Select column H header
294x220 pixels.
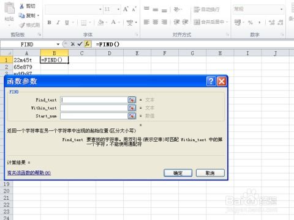(220, 53)
